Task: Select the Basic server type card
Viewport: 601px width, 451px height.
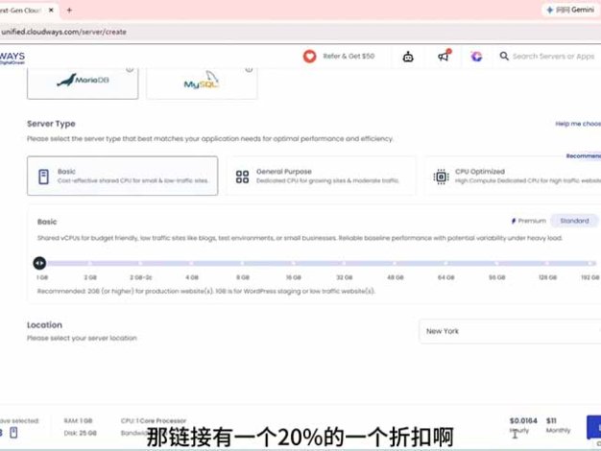Action: point(122,176)
